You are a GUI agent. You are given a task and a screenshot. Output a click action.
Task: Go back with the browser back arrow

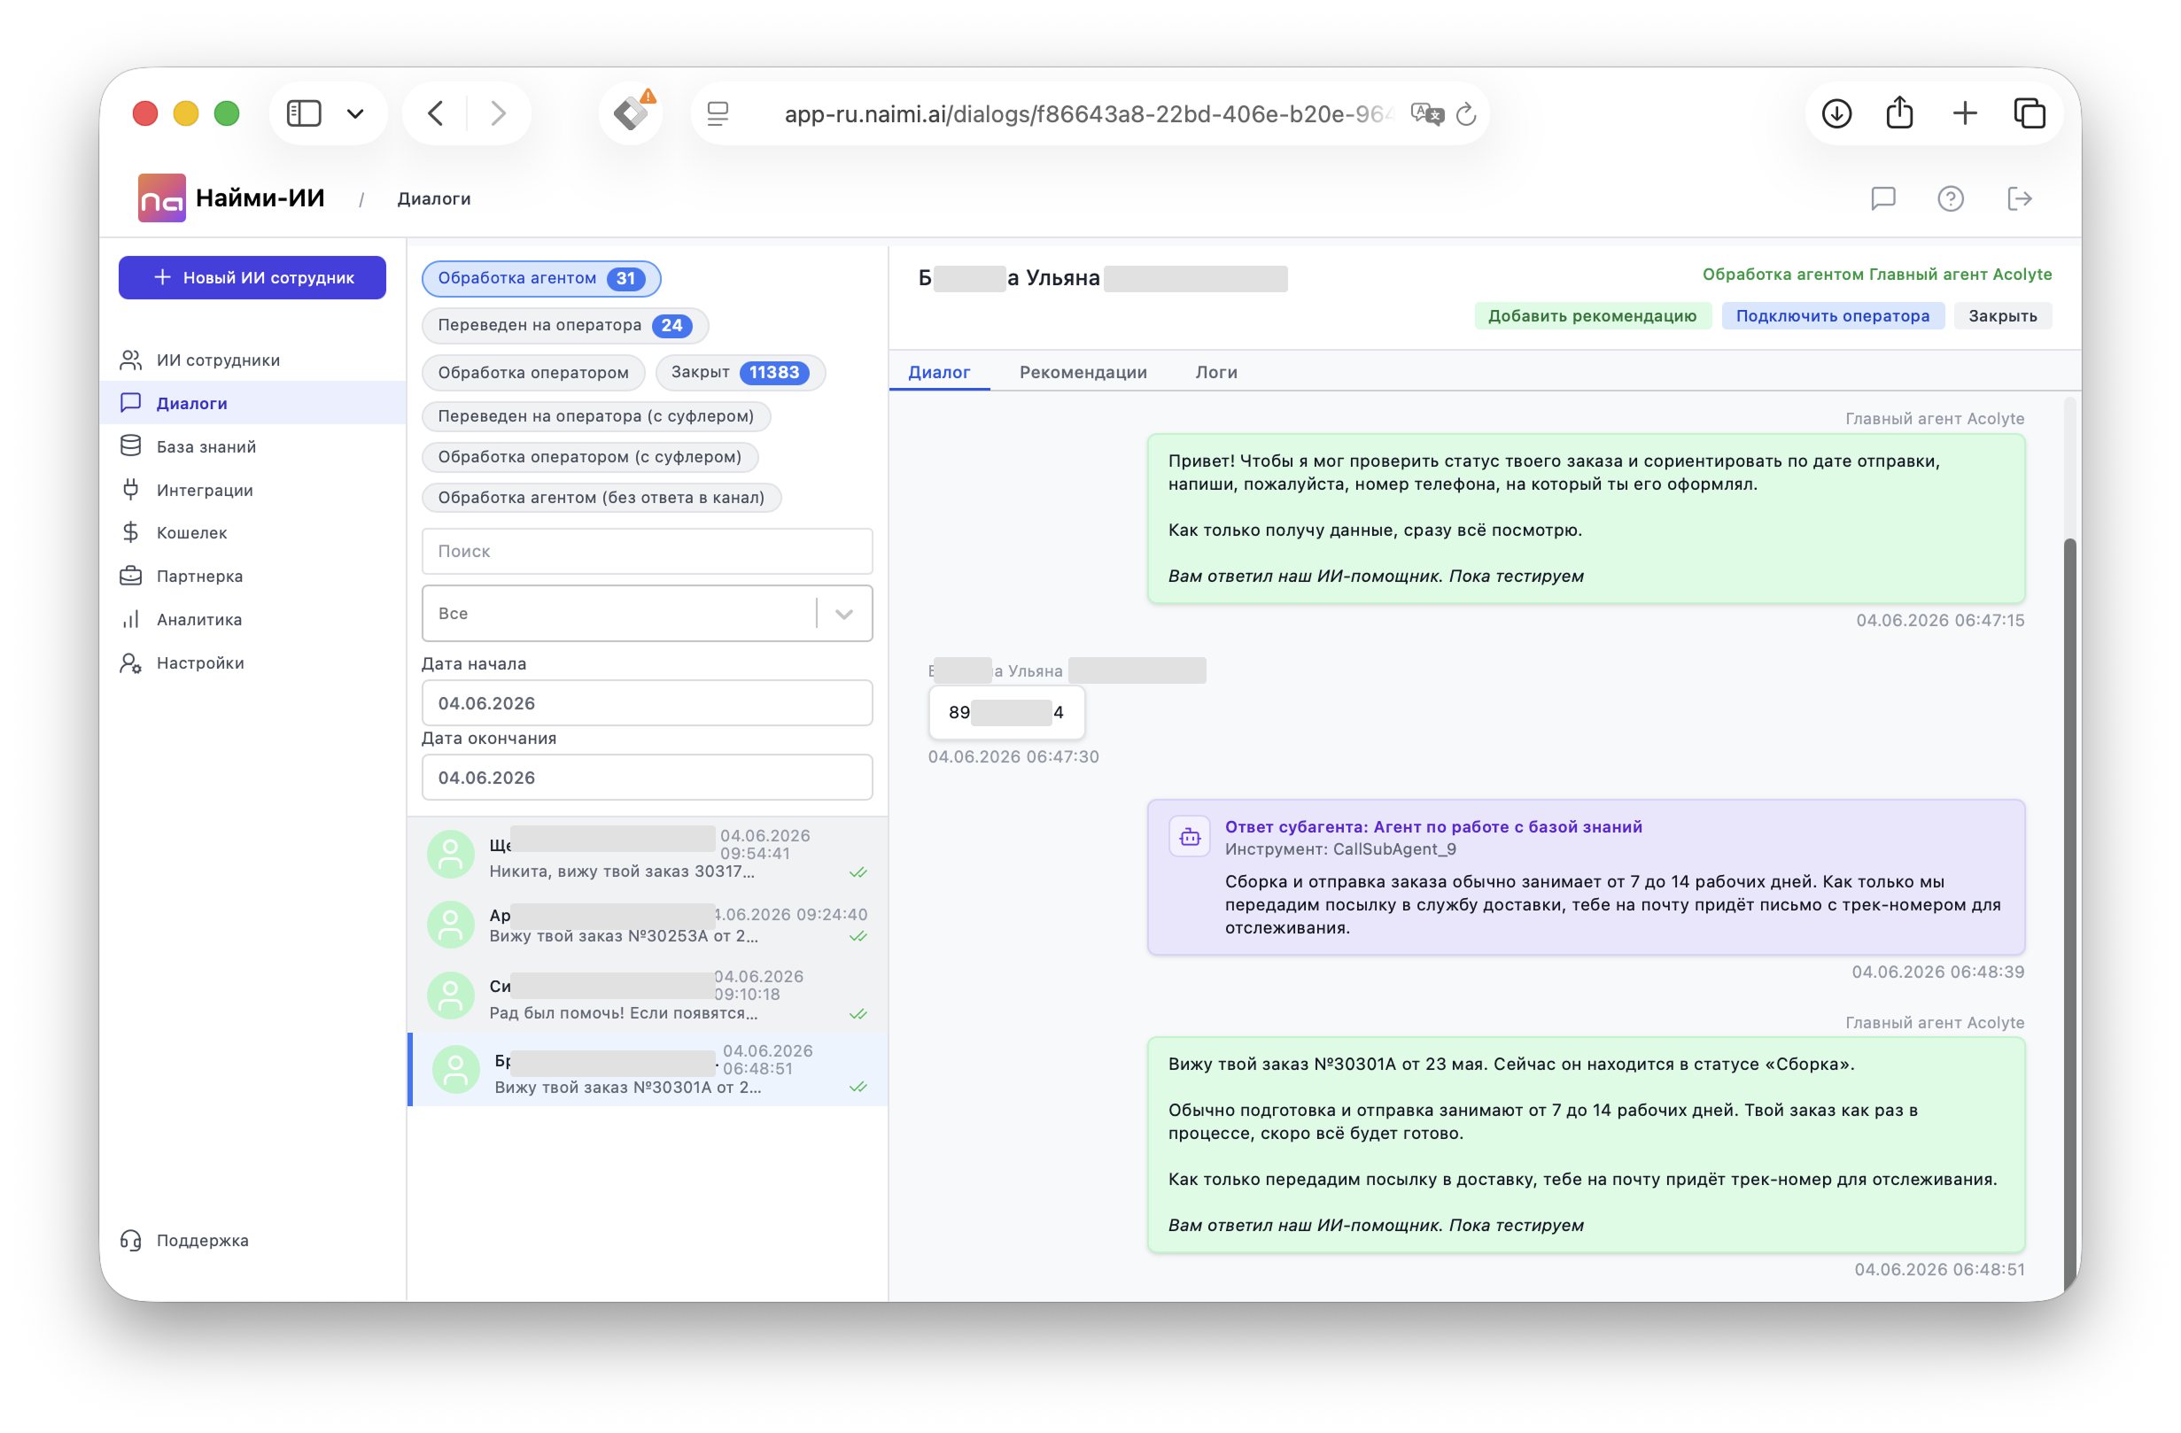(x=436, y=113)
